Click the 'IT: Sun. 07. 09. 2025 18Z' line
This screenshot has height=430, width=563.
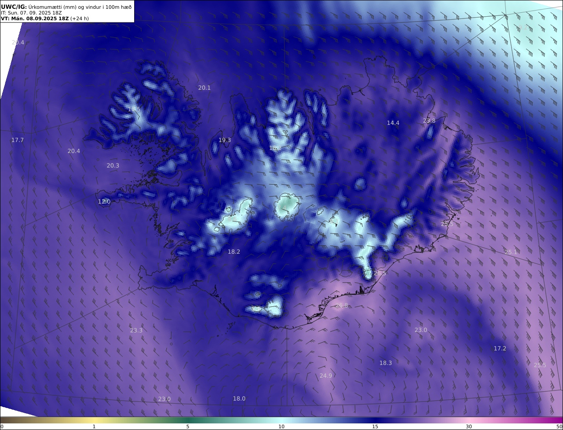(31, 13)
